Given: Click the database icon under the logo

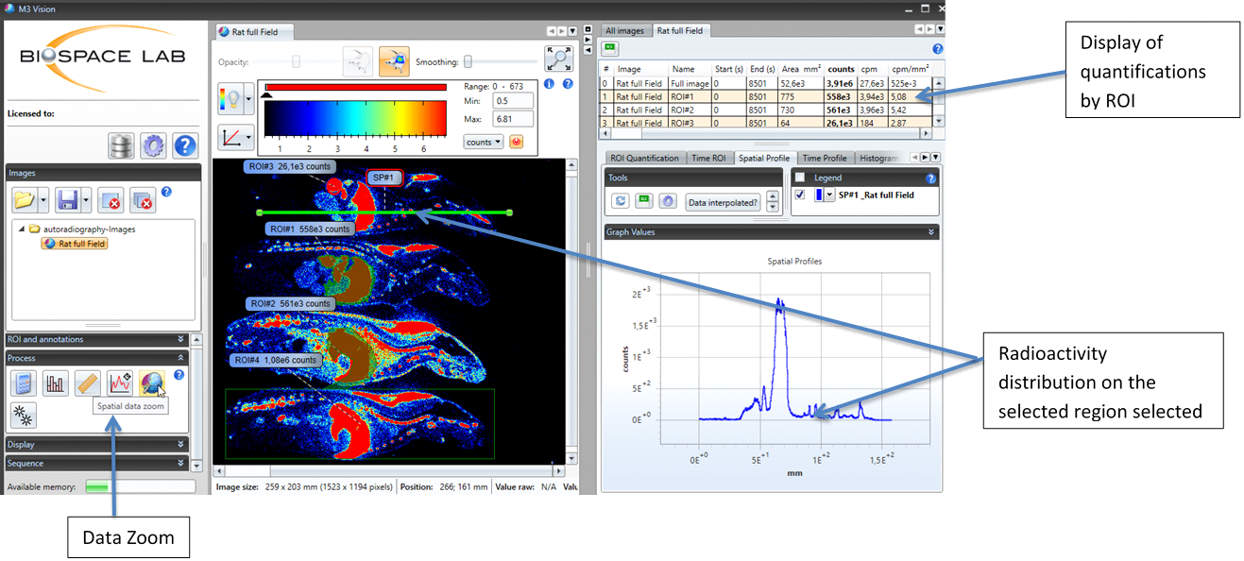Looking at the screenshot, I should point(121,145).
